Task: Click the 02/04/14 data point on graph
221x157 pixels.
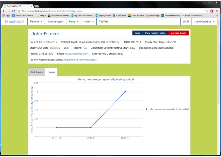Action: coord(91,127)
